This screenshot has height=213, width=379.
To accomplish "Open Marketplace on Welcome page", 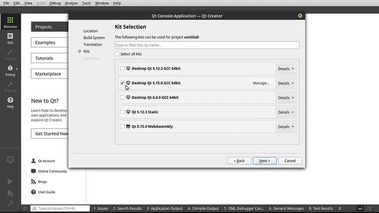I will (x=50, y=74).
